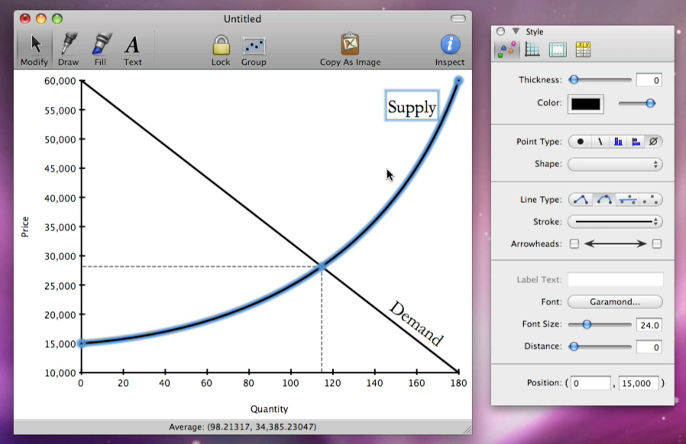
Task: Select straight line type segment
Action: 580,200
